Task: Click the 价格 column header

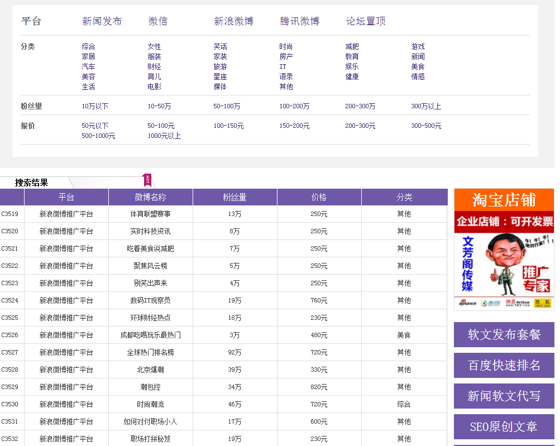Action: tap(319, 197)
